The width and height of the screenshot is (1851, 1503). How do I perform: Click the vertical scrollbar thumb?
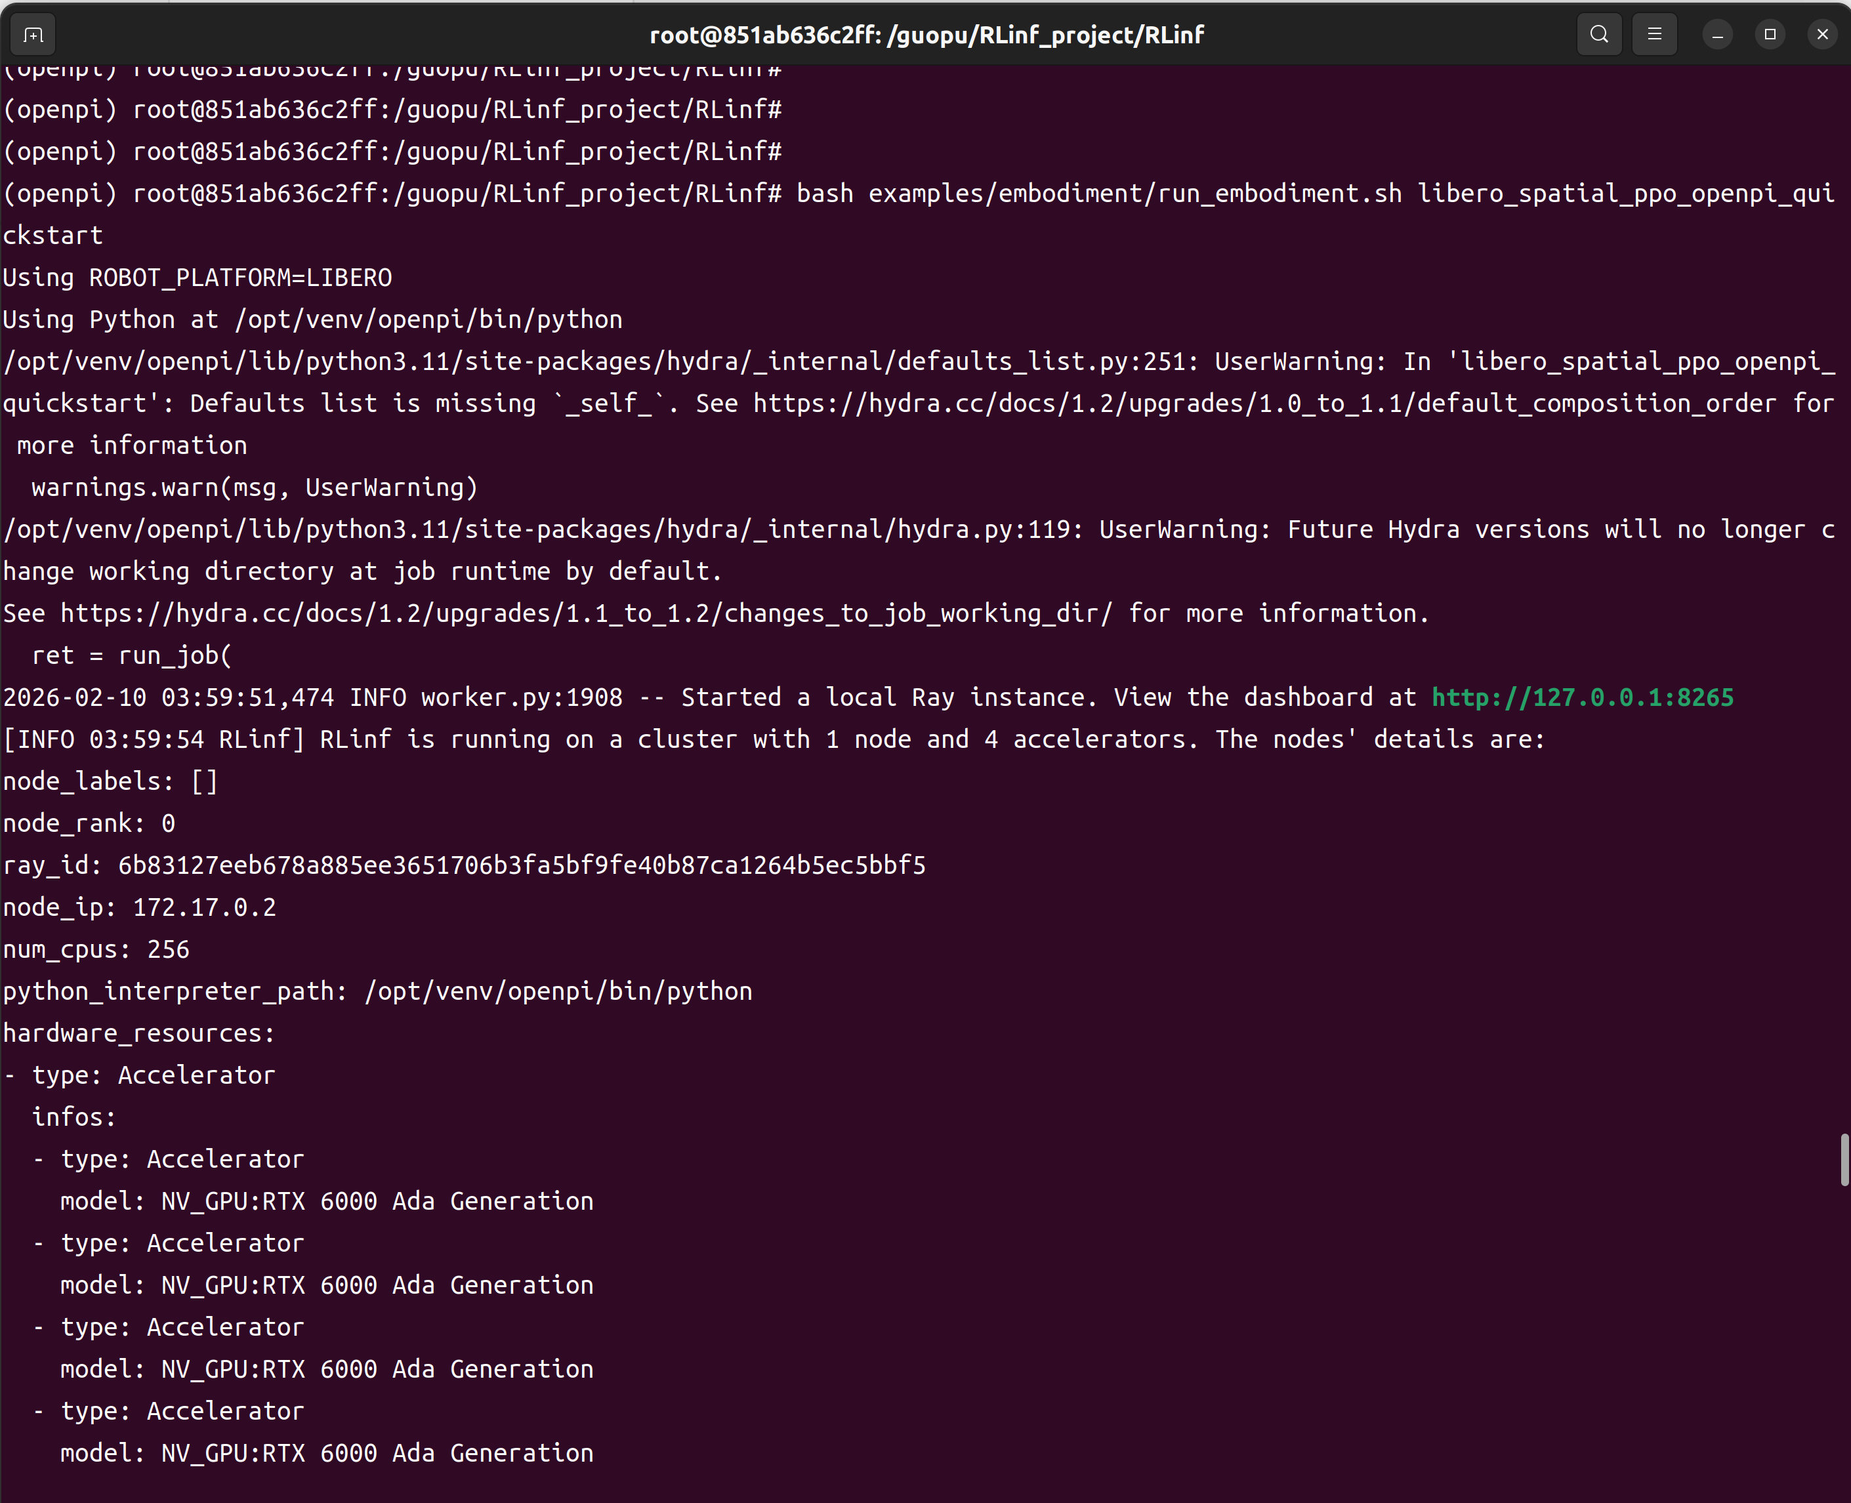click(1844, 1160)
